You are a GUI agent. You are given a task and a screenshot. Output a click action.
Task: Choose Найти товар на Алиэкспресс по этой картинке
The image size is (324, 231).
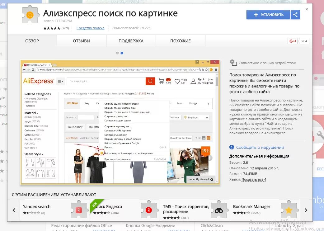pyautogui.click(x=128, y=153)
